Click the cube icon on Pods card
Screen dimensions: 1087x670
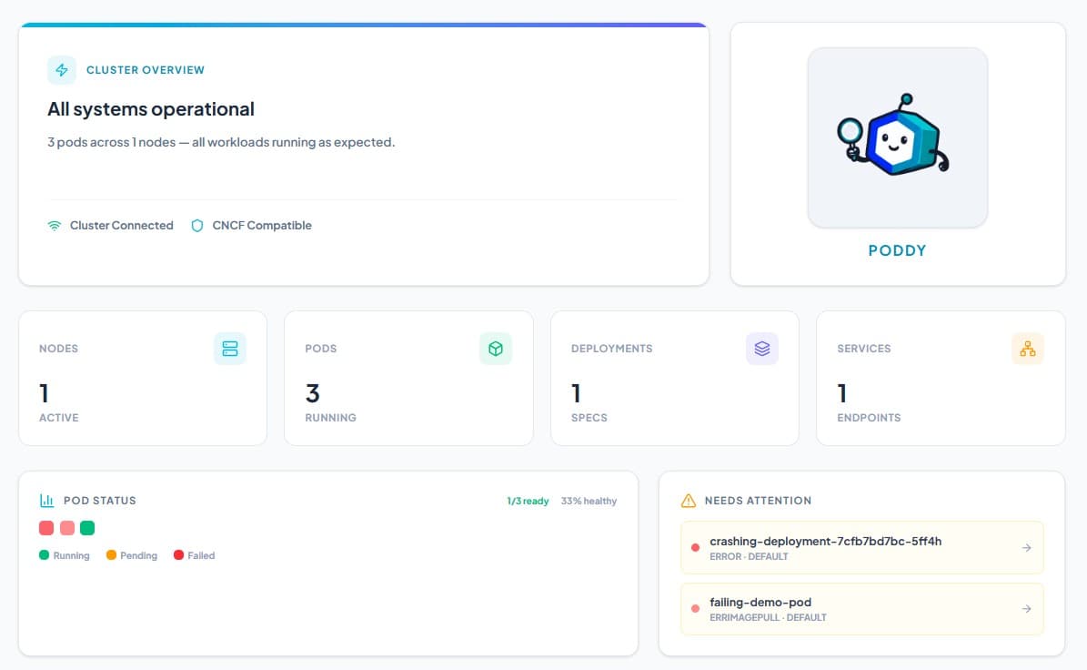point(496,348)
